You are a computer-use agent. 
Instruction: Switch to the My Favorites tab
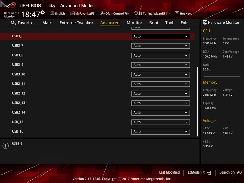[23, 23]
